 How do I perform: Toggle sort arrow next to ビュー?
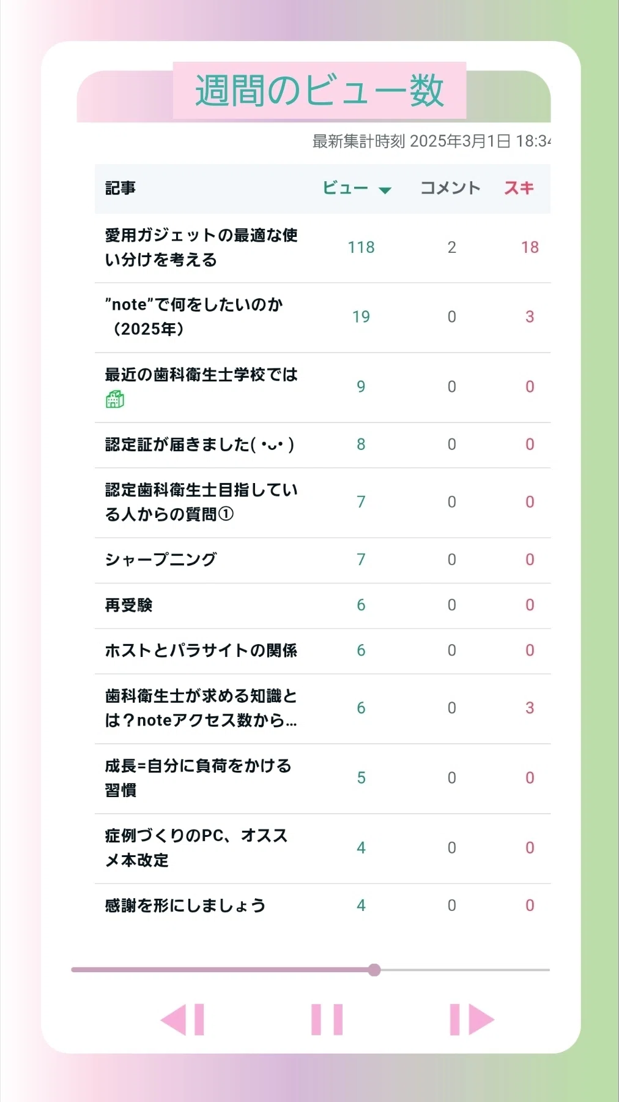point(385,190)
